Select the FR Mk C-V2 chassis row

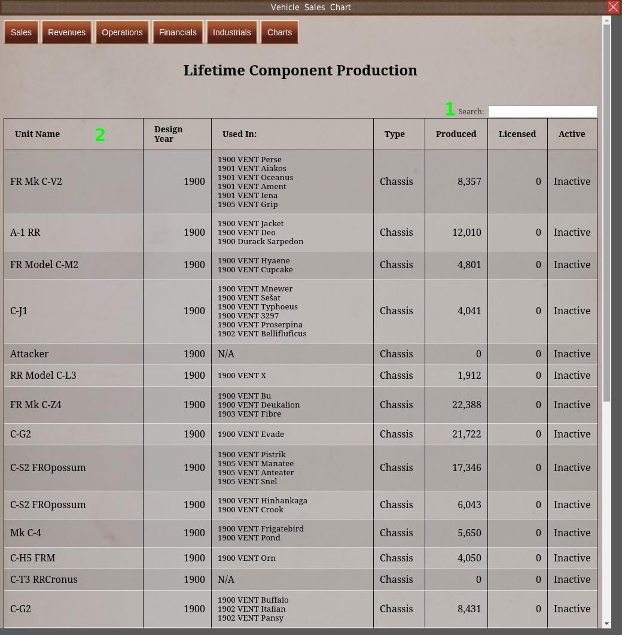coord(36,181)
